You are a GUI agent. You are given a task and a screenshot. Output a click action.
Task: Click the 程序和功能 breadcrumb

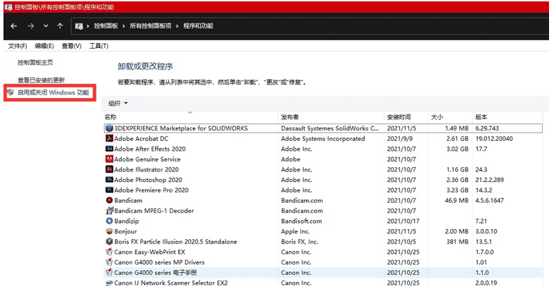(198, 26)
